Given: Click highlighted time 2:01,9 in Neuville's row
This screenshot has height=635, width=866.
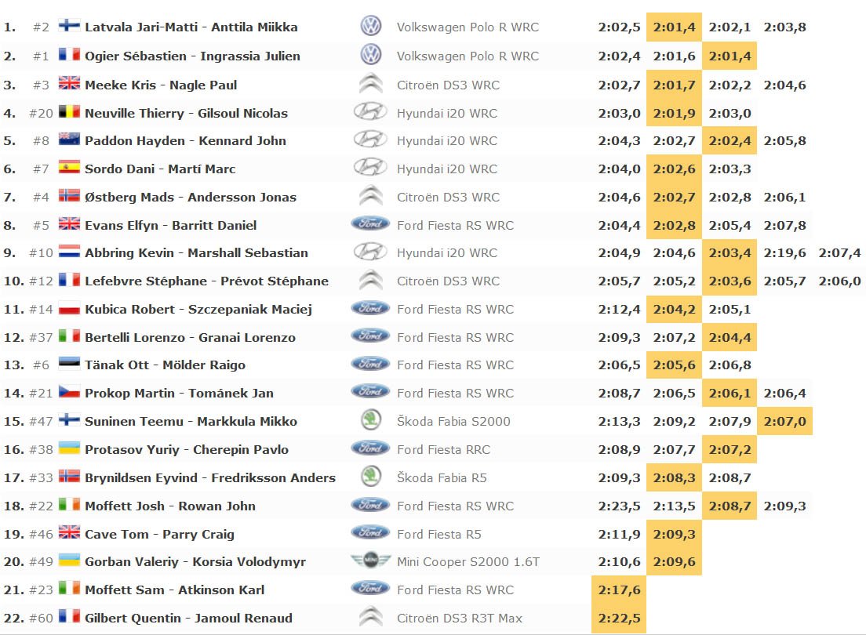Looking at the screenshot, I should (674, 113).
